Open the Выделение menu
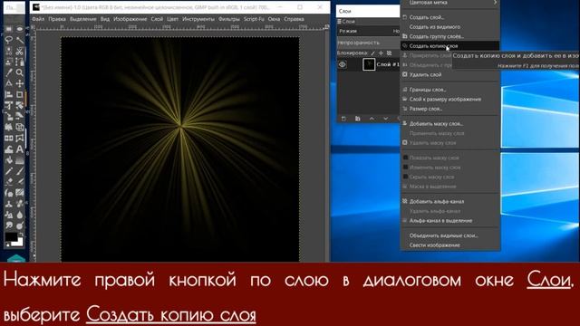Viewport: 580px width, 326px height. coord(82,19)
